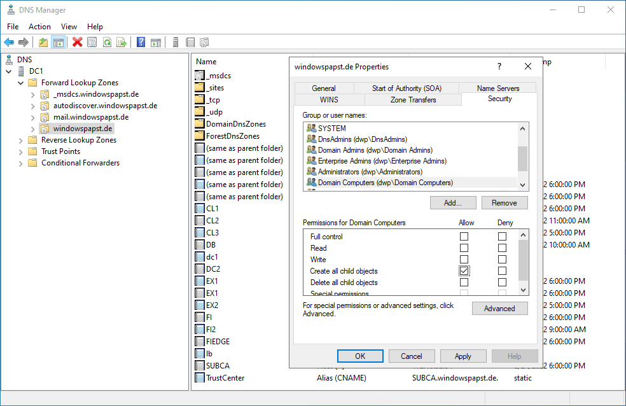This screenshot has width=626, height=406.
Task: Click the Up One Level folder icon
Action: (43, 43)
